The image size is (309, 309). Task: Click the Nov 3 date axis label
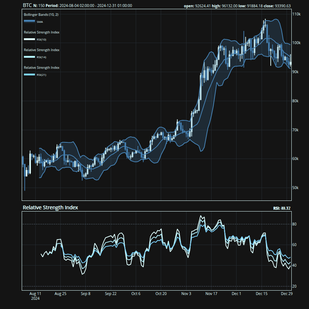point(186,294)
